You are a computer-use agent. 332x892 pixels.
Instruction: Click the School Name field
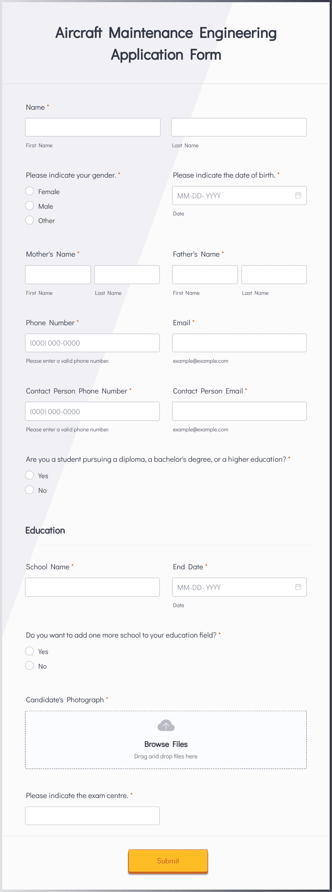tap(92, 587)
